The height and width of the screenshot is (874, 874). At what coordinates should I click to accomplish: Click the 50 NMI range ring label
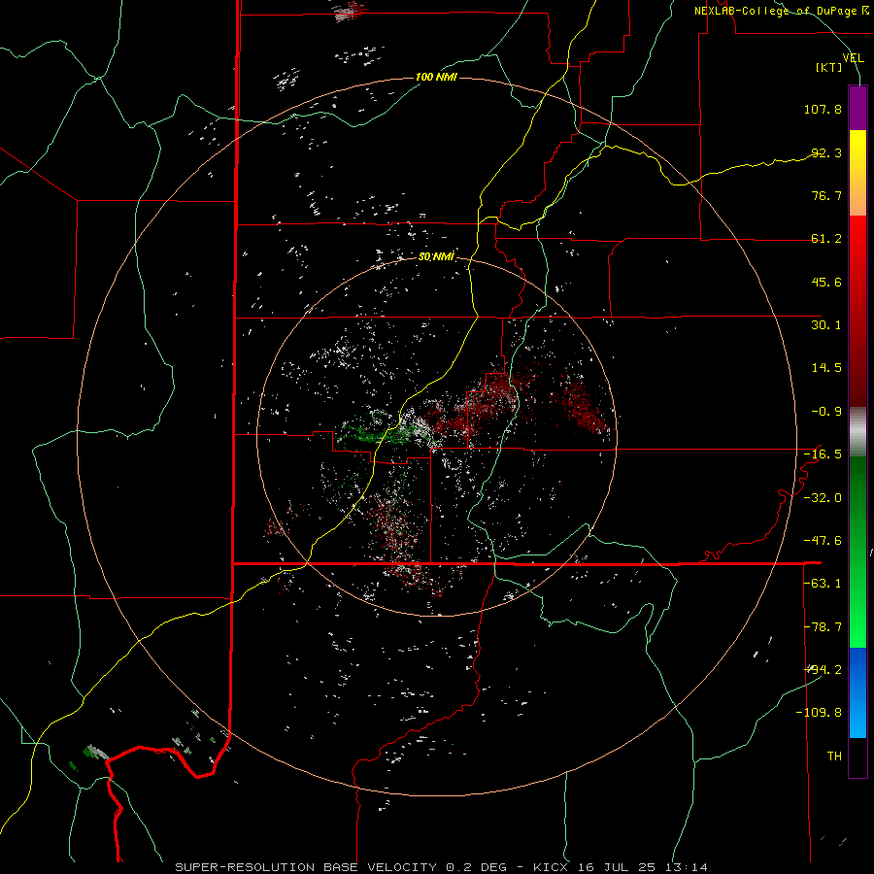coord(436,257)
